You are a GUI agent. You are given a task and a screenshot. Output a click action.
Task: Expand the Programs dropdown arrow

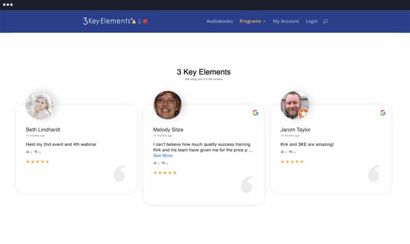click(264, 21)
